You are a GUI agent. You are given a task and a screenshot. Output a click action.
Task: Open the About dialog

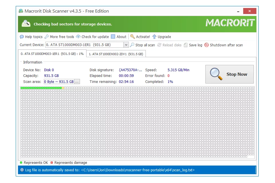point(119,37)
